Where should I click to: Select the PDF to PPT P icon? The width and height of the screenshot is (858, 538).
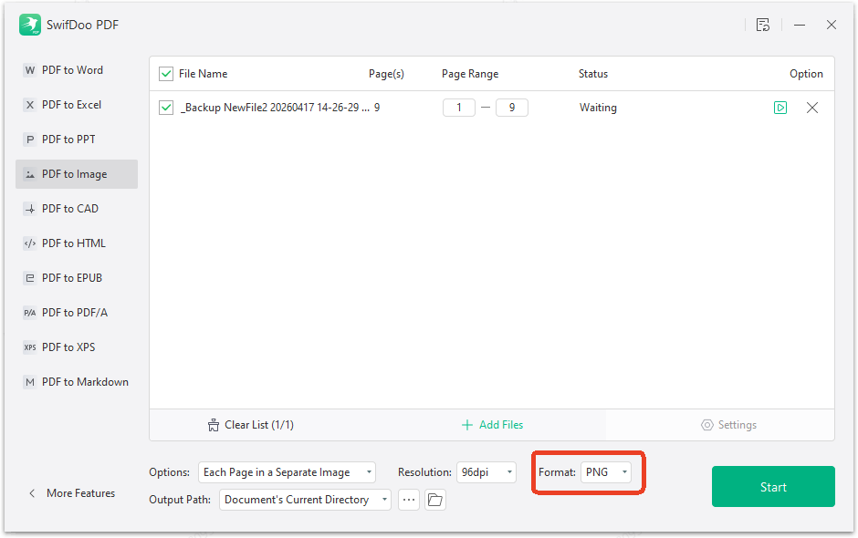click(x=30, y=140)
